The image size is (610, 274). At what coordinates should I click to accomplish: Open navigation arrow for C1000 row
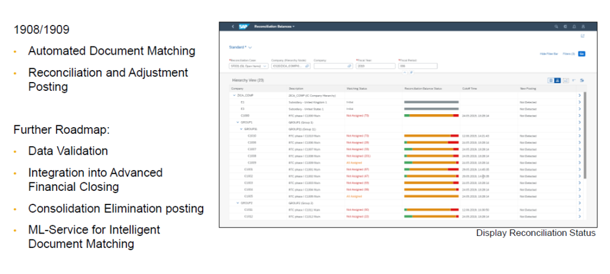tap(580, 115)
